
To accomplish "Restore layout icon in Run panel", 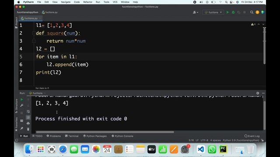I will [22, 121].
